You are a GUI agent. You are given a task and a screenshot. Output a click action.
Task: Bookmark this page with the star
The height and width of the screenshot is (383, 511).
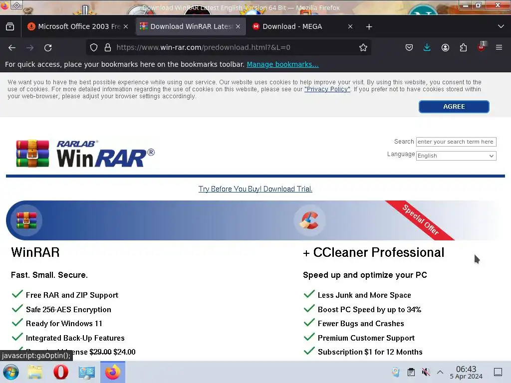pos(363,47)
